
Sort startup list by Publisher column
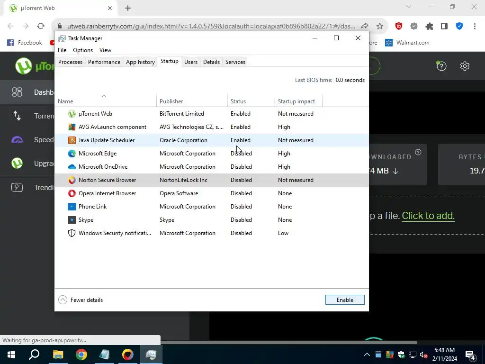[x=192, y=101]
